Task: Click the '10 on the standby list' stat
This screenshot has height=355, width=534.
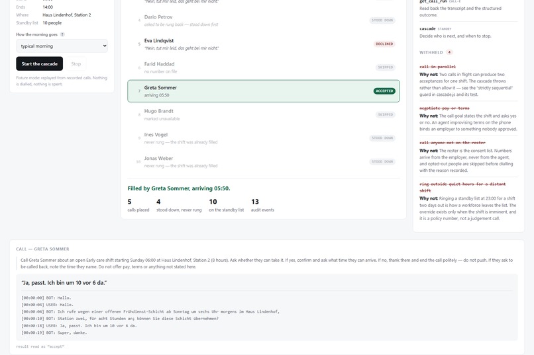Action: point(226,205)
